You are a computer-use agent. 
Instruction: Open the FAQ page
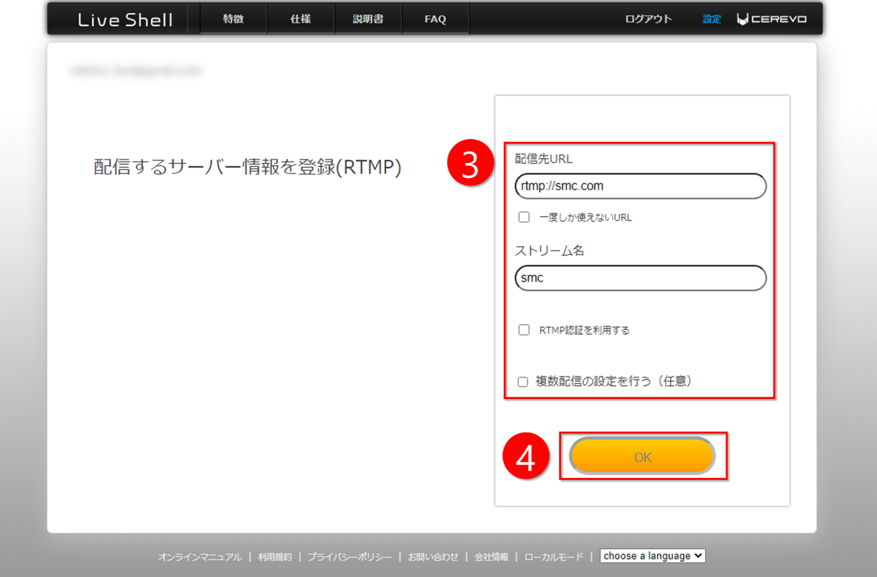(x=435, y=19)
